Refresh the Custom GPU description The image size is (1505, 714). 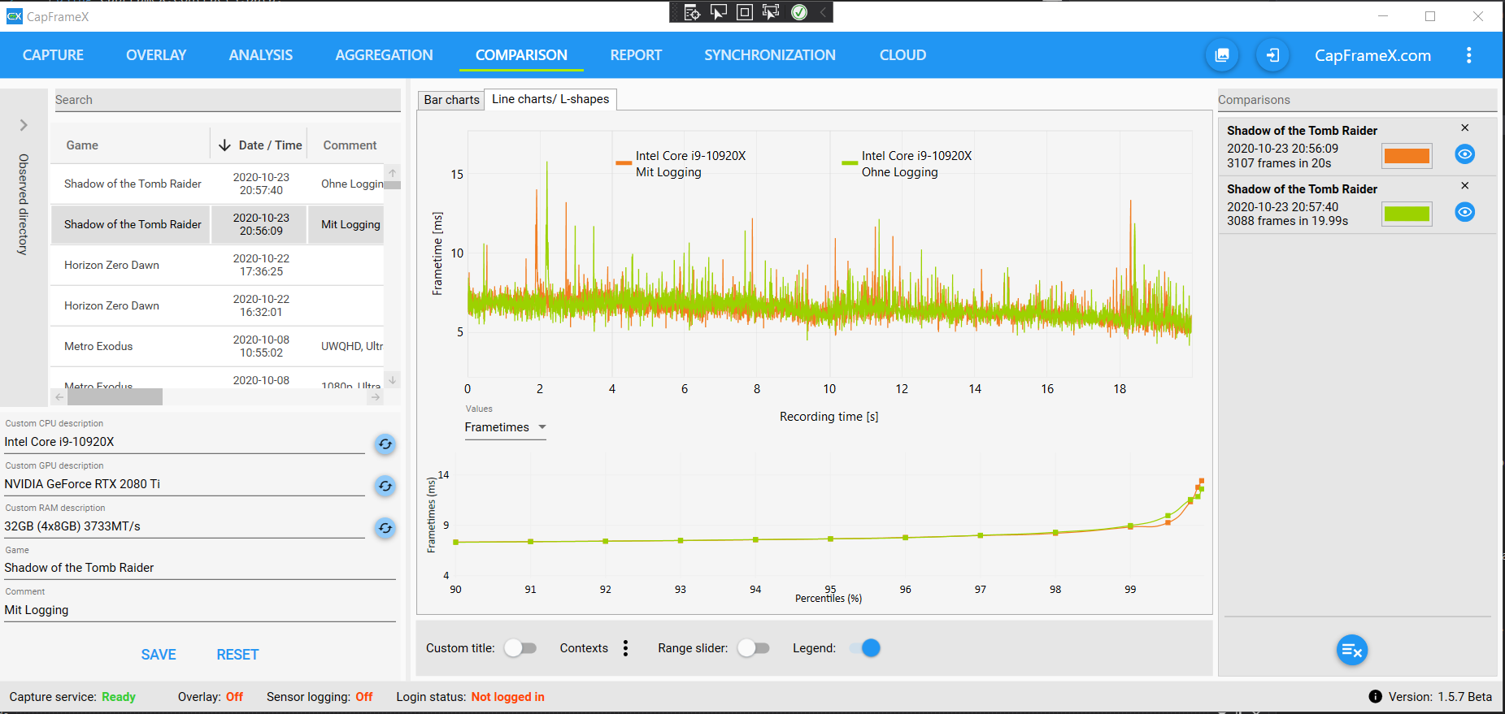[x=385, y=487]
